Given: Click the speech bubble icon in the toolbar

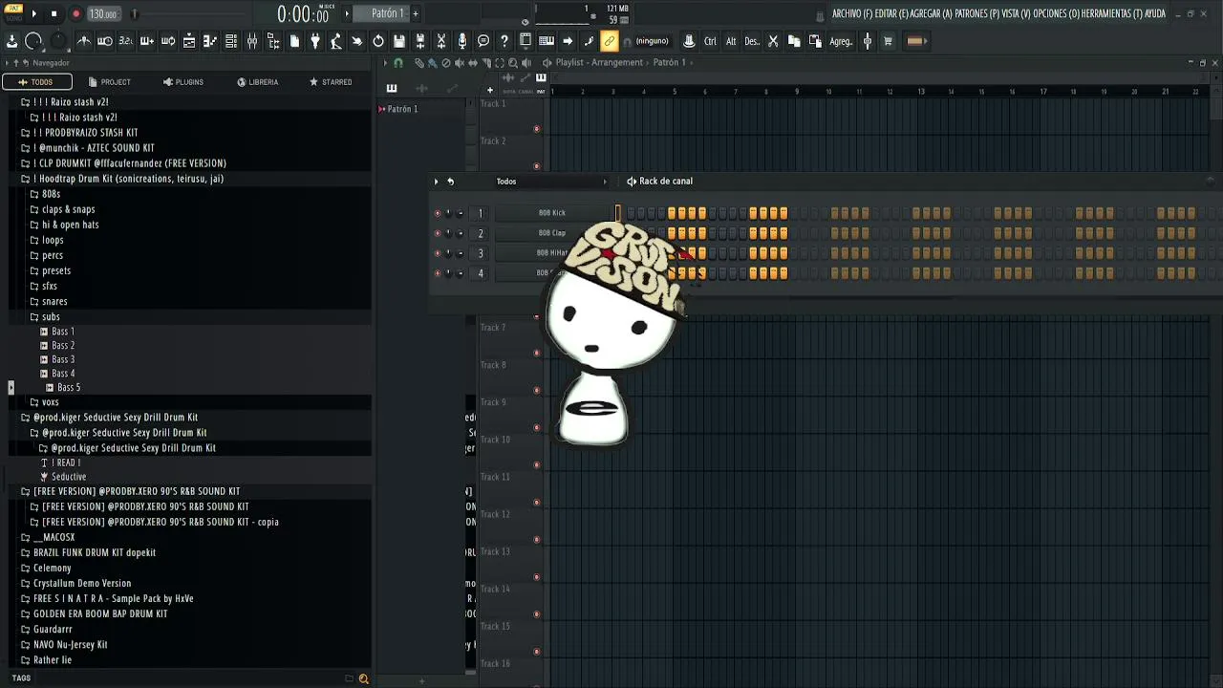Looking at the screenshot, I should pos(483,41).
